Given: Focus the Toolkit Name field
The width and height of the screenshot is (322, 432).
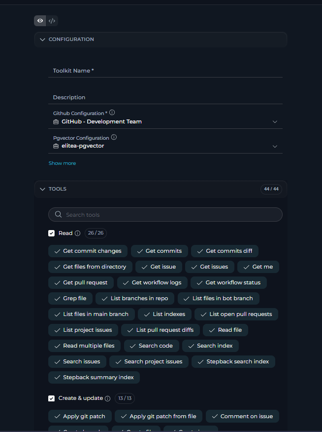Looking at the screenshot, I should click(x=165, y=71).
